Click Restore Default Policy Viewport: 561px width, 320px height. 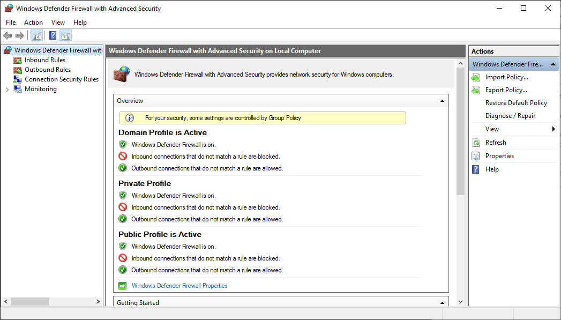pyautogui.click(x=516, y=103)
